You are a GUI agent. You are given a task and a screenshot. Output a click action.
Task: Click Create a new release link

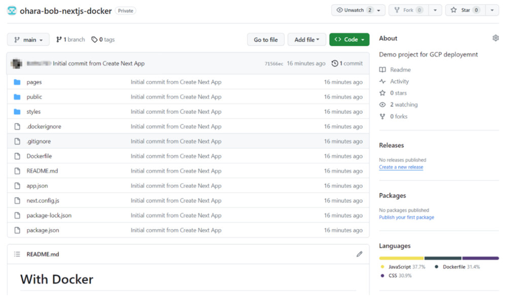(401, 167)
